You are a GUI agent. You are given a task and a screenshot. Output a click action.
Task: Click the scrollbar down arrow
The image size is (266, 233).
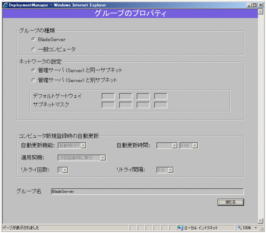(x=261, y=221)
